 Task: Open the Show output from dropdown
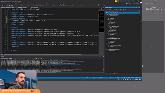click(x=20, y=58)
